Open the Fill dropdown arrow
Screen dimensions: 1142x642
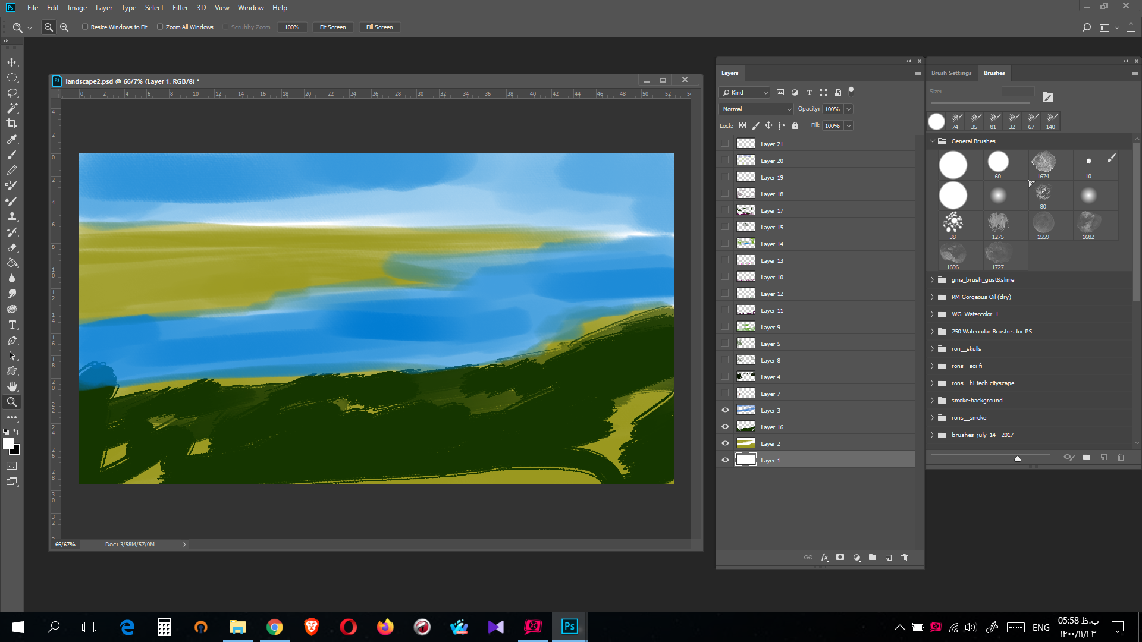pos(849,126)
